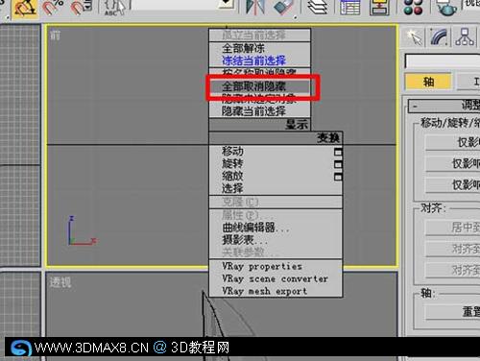
Task: Open the Material Editor spheres icon
Action: pyautogui.click(x=413, y=8)
